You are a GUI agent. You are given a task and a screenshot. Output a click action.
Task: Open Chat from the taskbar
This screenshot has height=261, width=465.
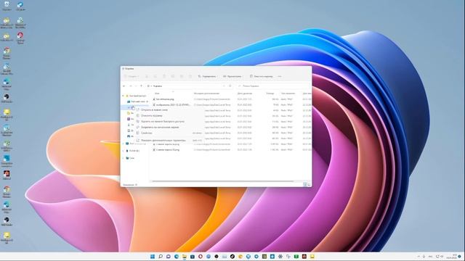click(x=169, y=256)
